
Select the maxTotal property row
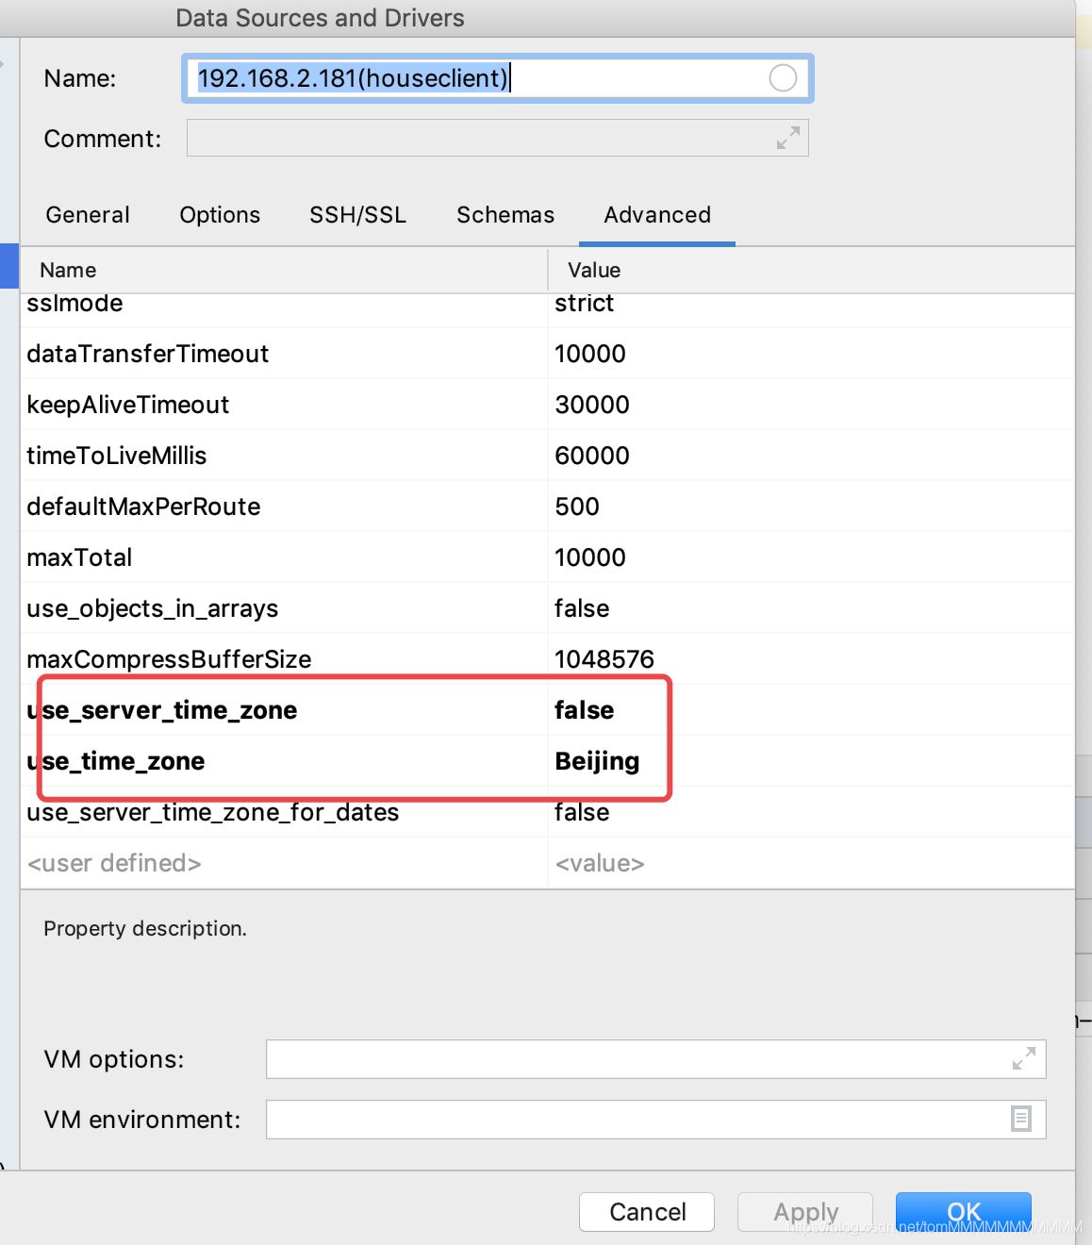point(80,557)
